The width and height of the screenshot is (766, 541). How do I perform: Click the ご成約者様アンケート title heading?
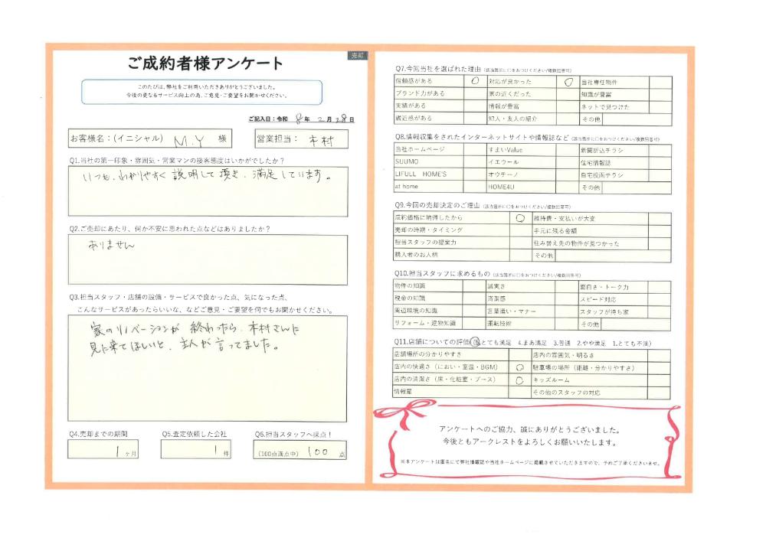pos(206,64)
